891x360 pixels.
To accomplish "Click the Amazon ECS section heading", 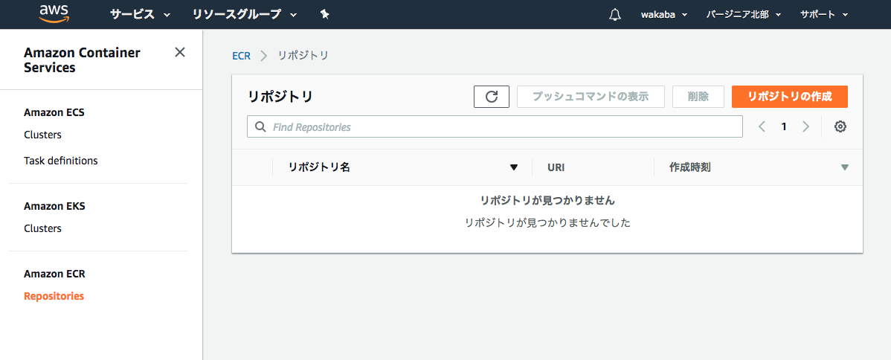I will point(54,112).
